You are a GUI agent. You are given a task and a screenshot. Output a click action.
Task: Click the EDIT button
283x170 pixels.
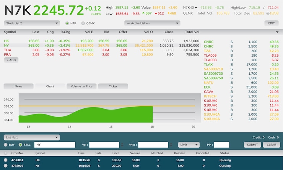pyautogui.click(x=272, y=23)
